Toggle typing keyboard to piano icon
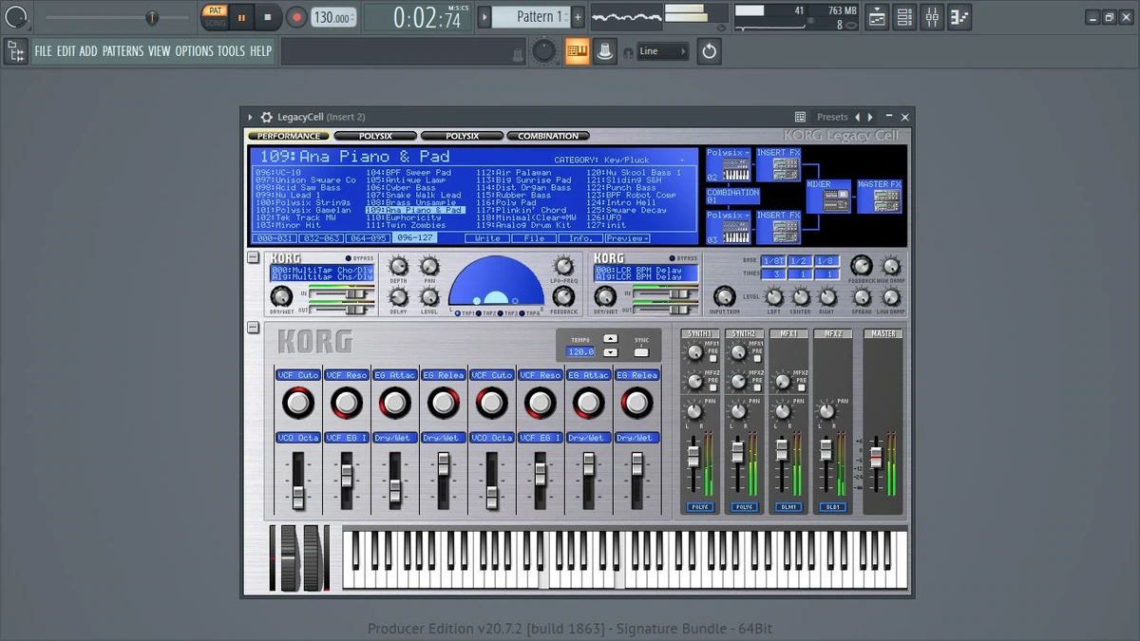1140x641 pixels. pyautogui.click(x=578, y=51)
